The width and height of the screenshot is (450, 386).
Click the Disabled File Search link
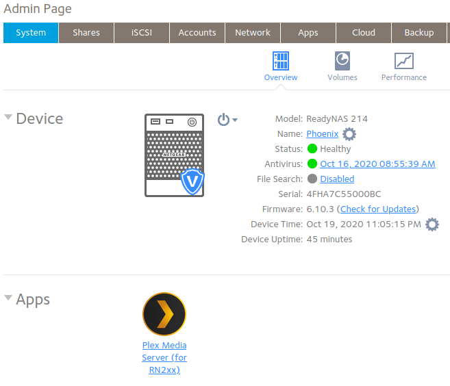[x=337, y=179]
